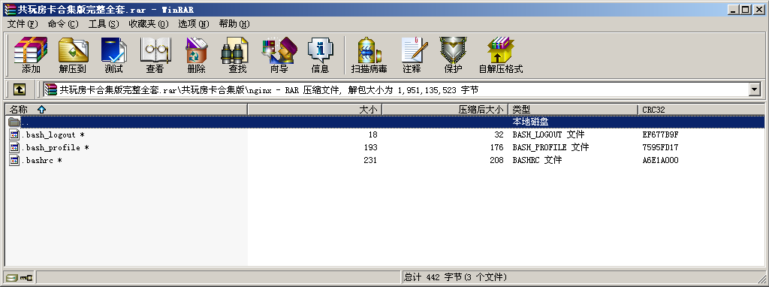Viewport: 769px width, 287px height.
Task: Click the Delete (删除) toolbar icon
Action: click(197, 55)
